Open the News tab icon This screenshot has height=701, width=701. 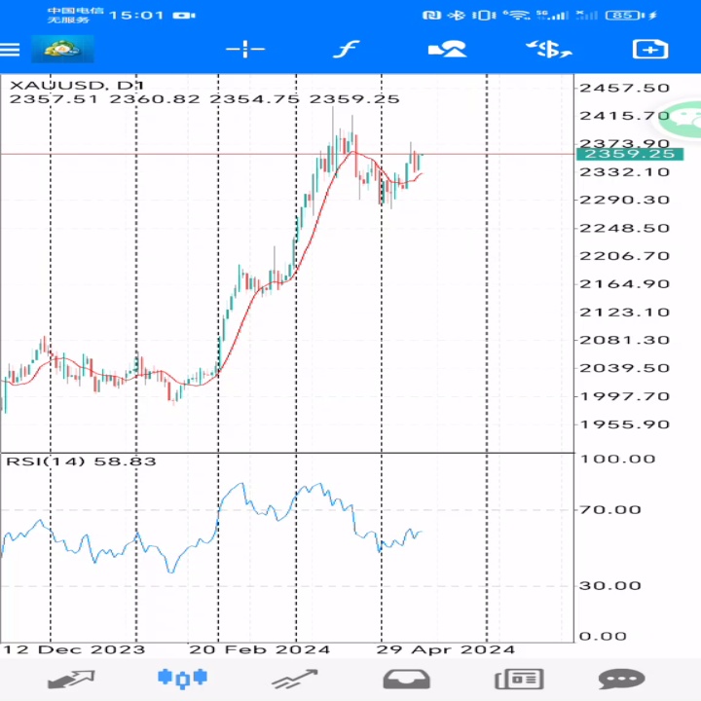tap(518, 679)
